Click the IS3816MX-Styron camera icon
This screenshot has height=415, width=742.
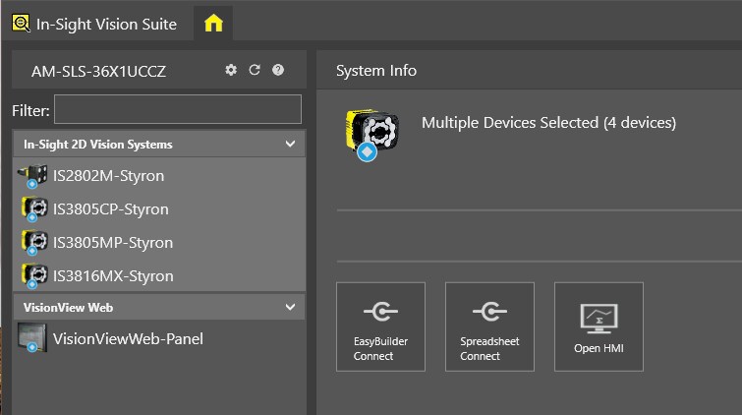pos(34,276)
